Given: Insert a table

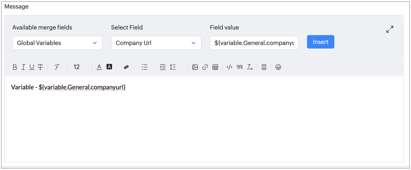Looking at the screenshot, I should (215, 67).
